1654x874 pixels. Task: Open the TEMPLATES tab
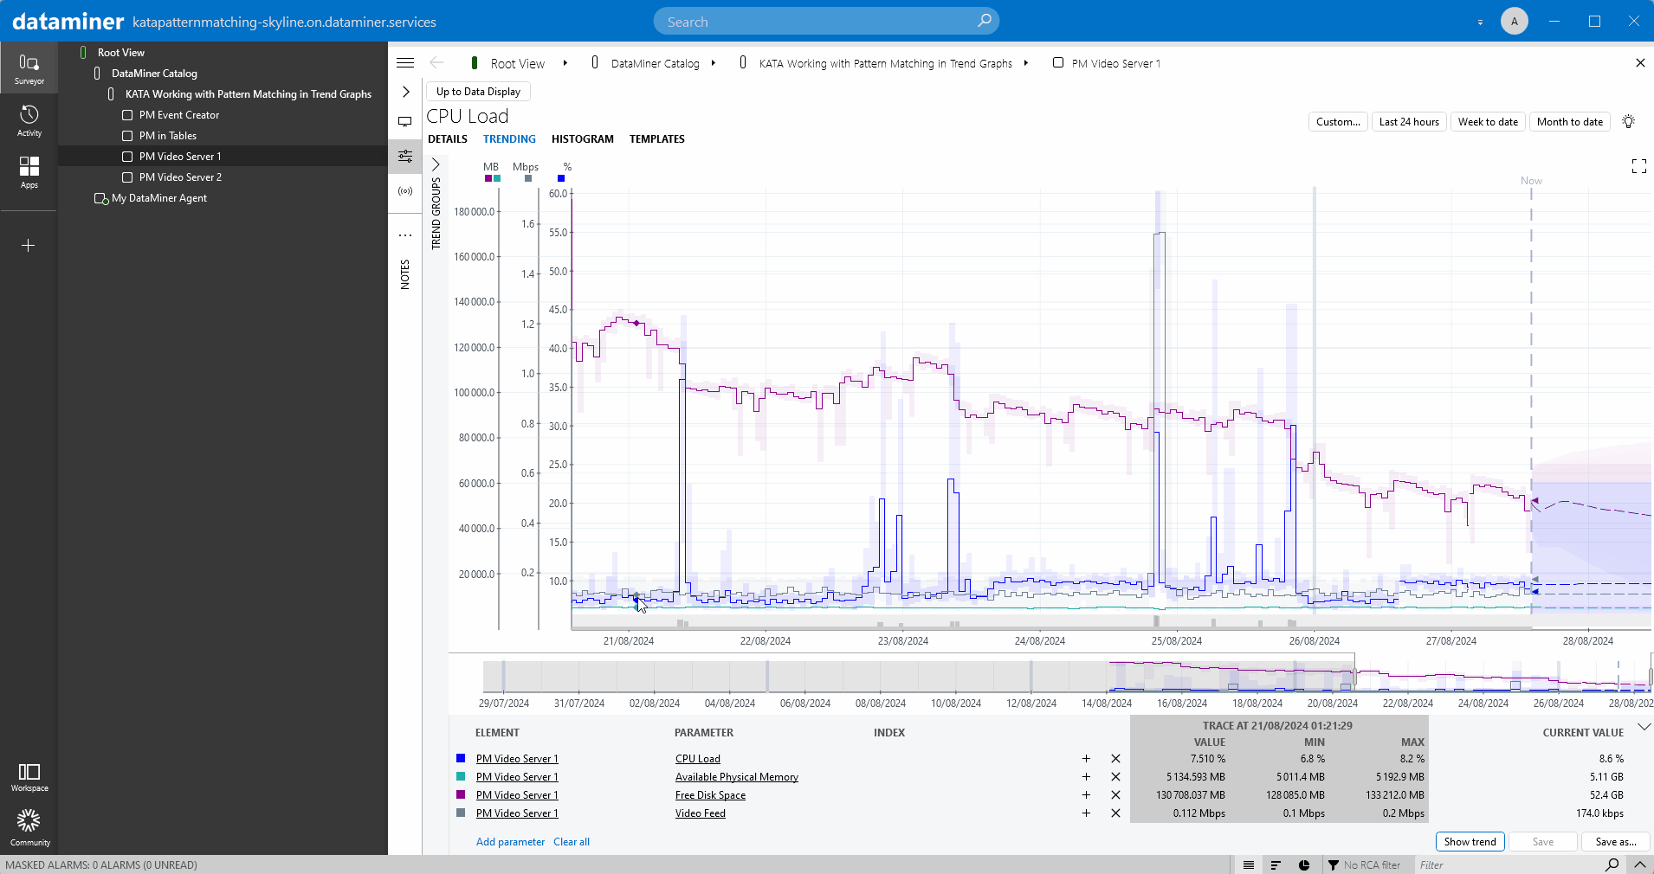pyautogui.click(x=656, y=138)
